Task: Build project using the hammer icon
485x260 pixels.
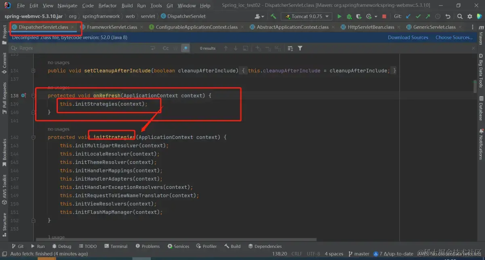Action: coord(274,16)
